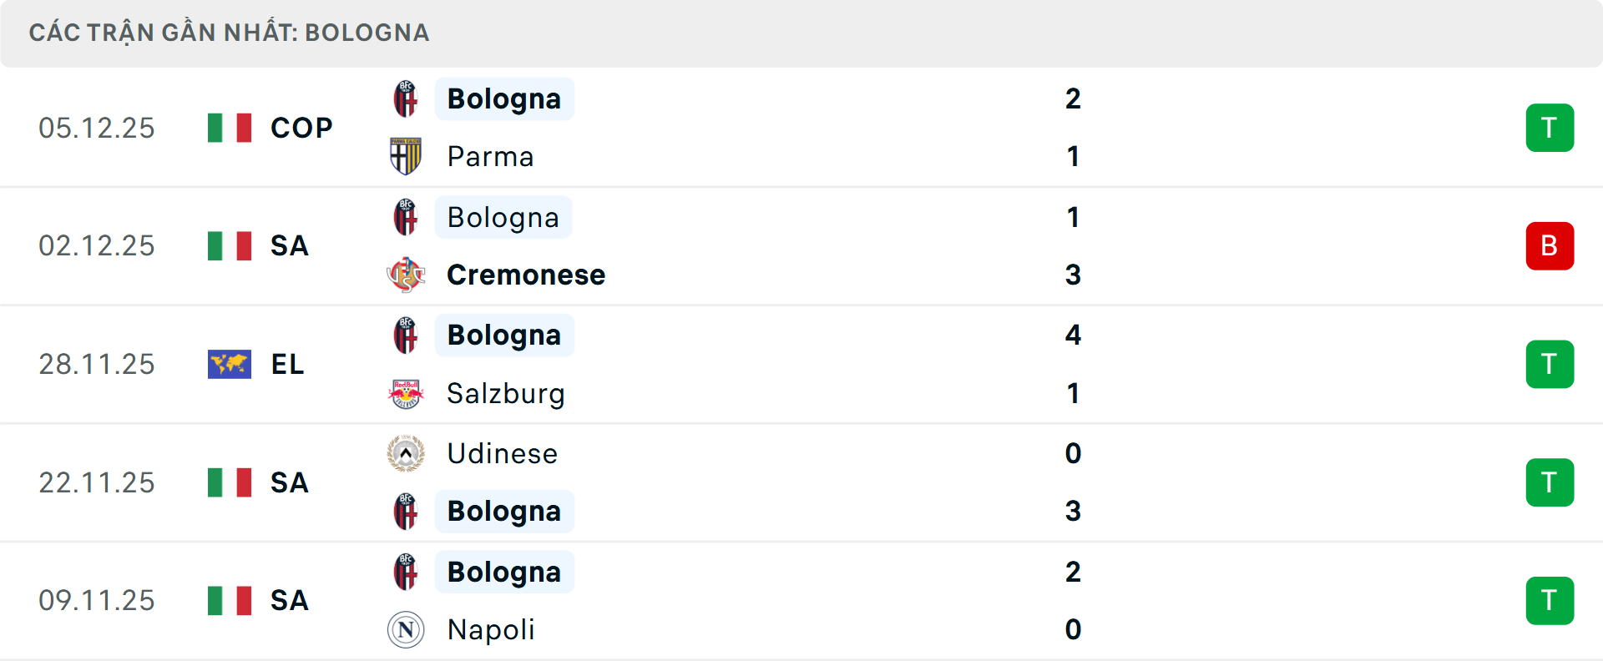The height and width of the screenshot is (661, 1603).
Task: Click the green T badge of the Napoli match
Action: 1550,600
